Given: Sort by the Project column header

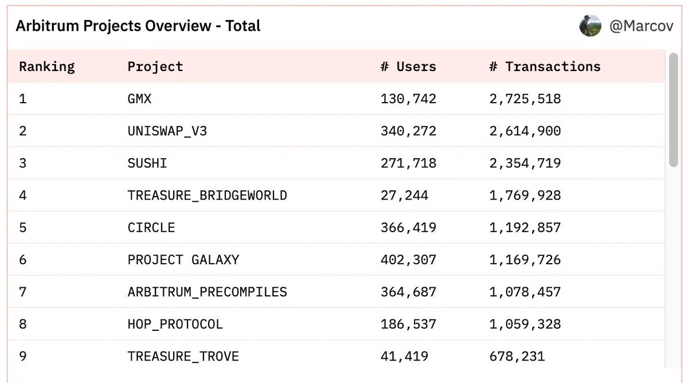Looking at the screenshot, I should [x=155, y=67].
